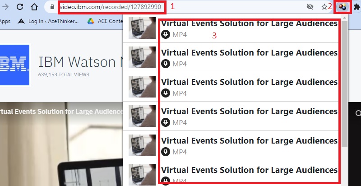
Task: Click the fifth Virtual Events video thumbnail
Action: [142, 145]
